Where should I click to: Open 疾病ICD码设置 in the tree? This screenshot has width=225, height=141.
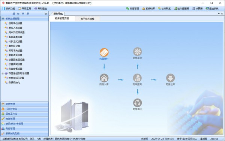(16, 78)
